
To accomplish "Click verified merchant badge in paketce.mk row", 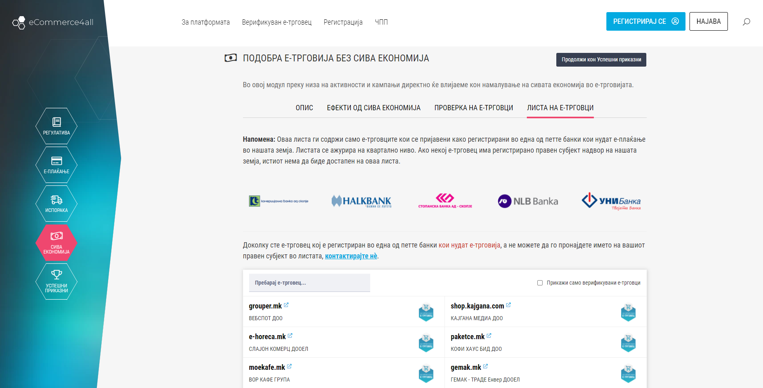I will pyautogui.click(x=628, y=343).
